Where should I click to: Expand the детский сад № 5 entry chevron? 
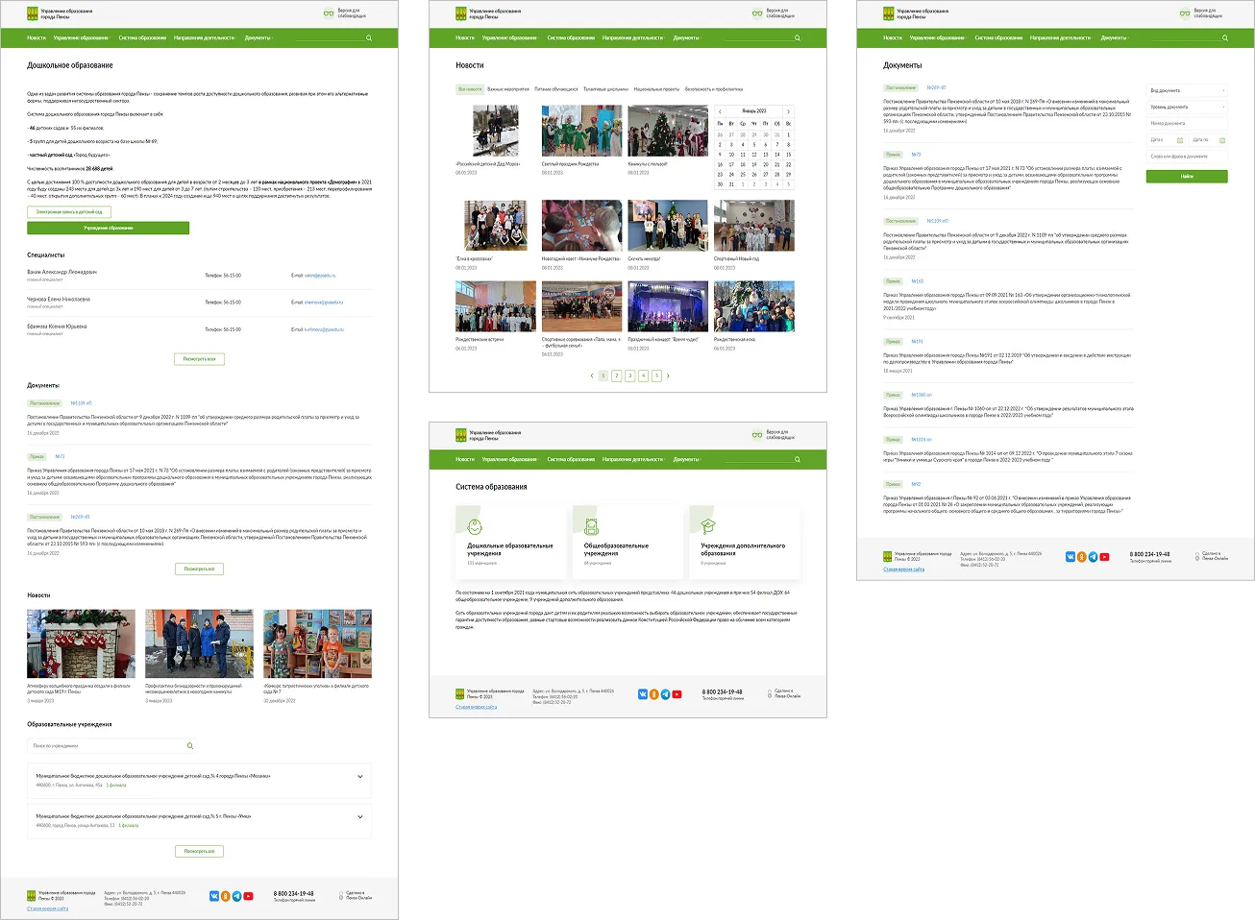pos(360,817)
